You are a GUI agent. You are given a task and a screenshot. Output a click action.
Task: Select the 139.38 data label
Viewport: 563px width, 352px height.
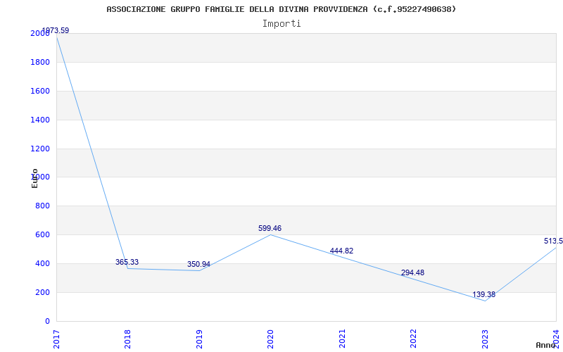483,295
